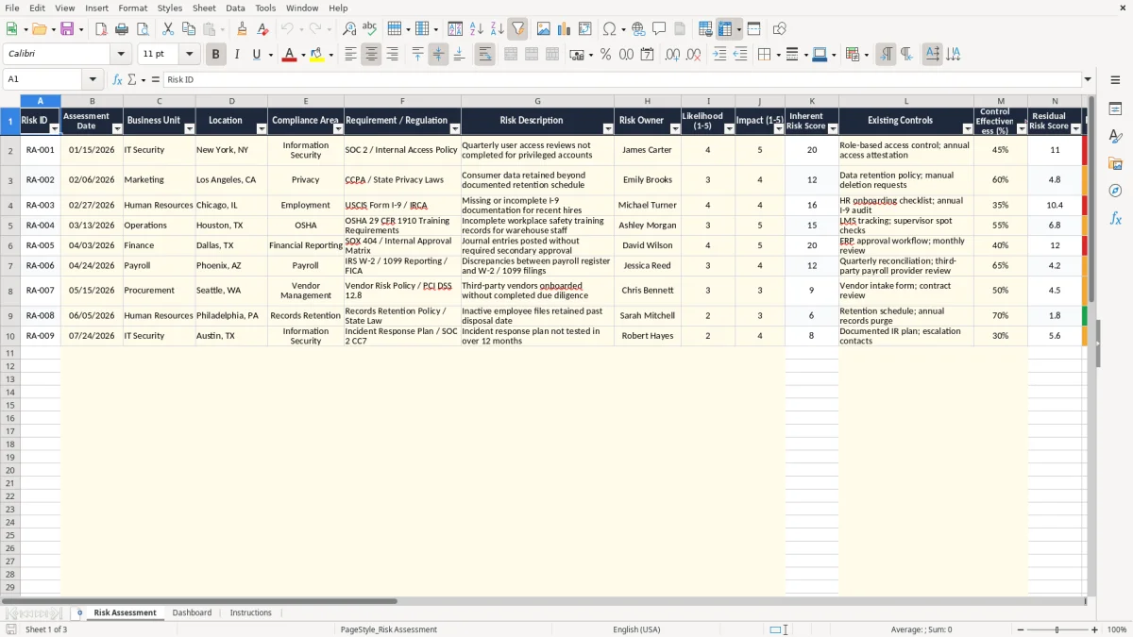
Task: Open the Business Unit filter dropdown
Action: click(190, 128)
